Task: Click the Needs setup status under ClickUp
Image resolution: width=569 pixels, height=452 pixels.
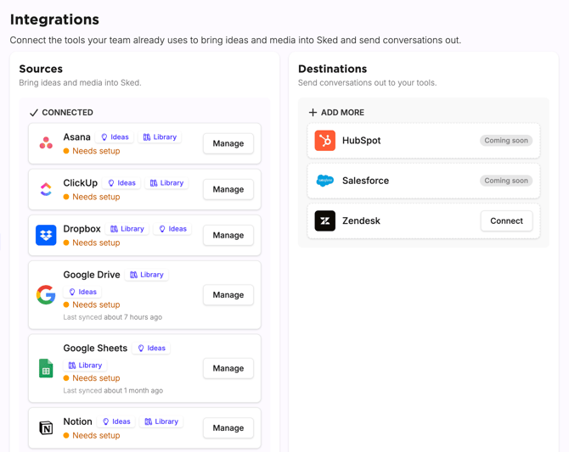Action: (92, 197)
